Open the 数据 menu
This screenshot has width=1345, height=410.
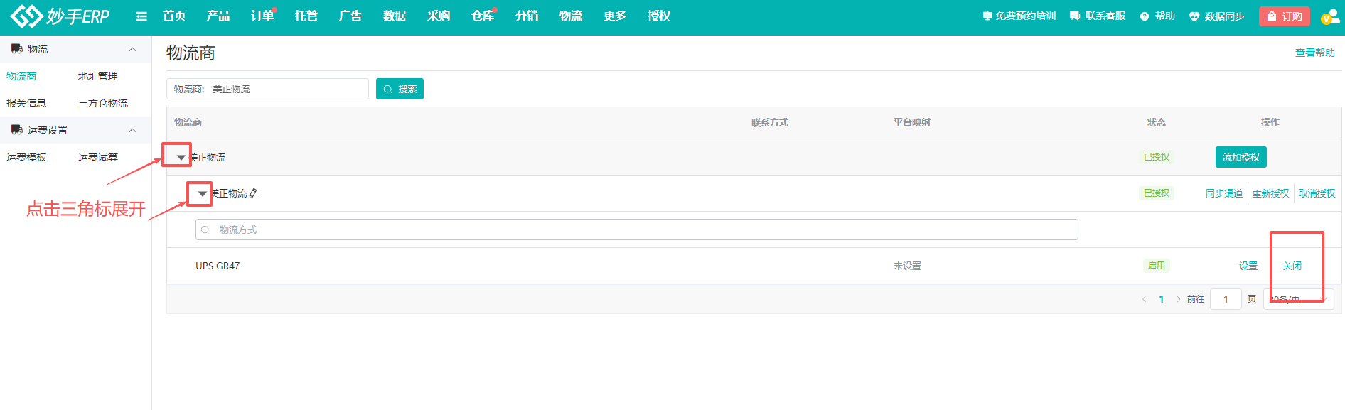[395, 16]
